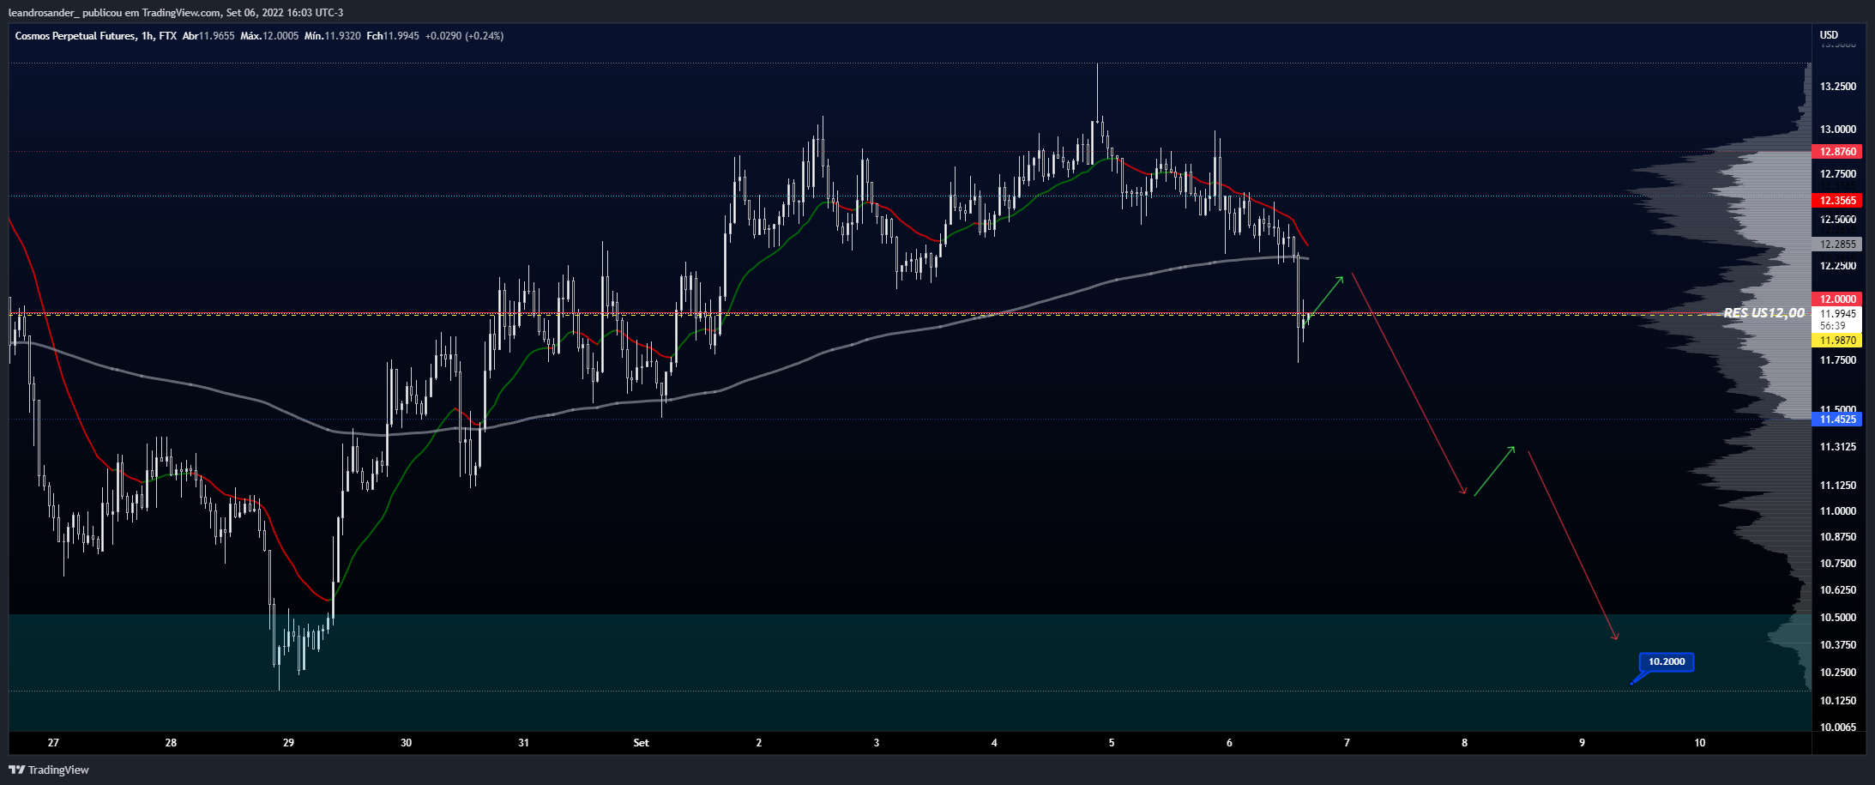Click the blue 11.4525 price tag
This screenshot has width=1875, height=785.
1837,420
